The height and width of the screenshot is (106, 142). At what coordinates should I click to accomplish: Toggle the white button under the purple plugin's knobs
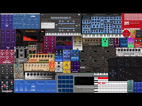pos(7,26)
